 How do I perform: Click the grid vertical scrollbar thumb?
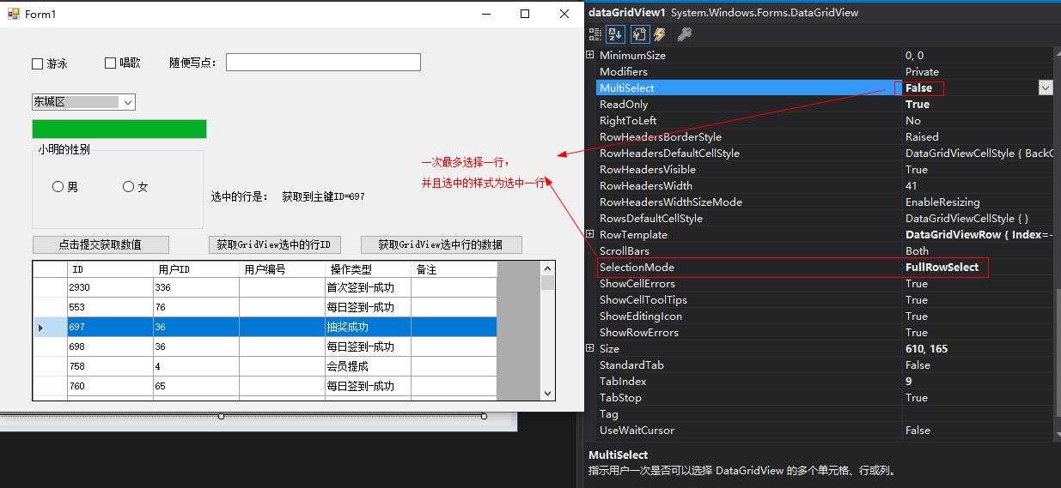(x=547, y=283)
